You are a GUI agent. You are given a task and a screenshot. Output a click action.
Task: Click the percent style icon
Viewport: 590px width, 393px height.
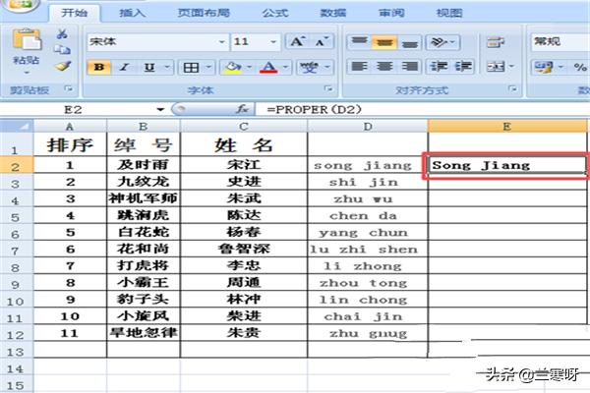(580, 68)
